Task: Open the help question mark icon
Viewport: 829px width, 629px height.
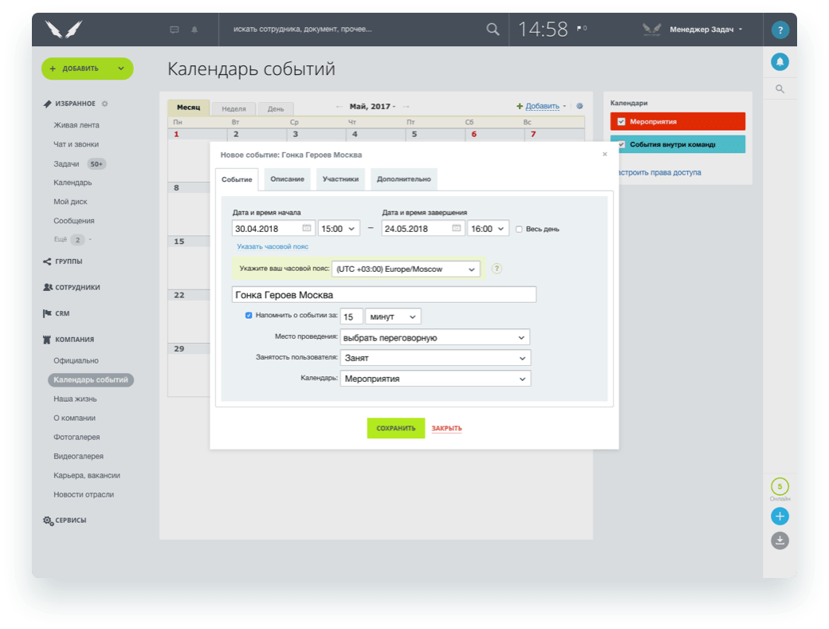Action: [780, 29]
